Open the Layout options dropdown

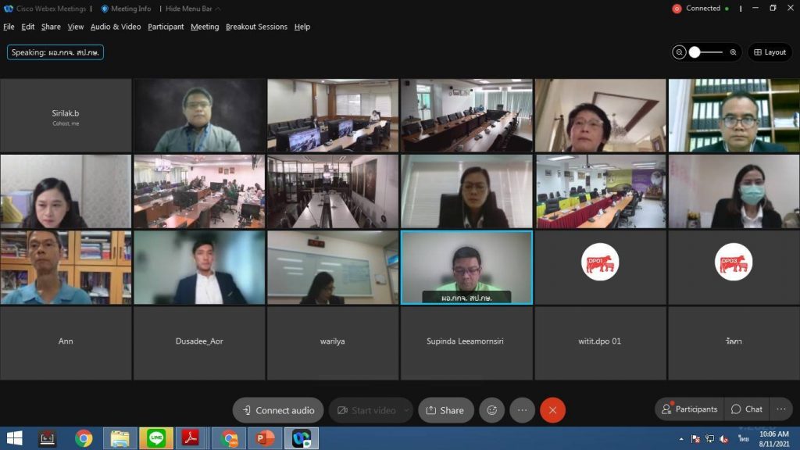770,52
